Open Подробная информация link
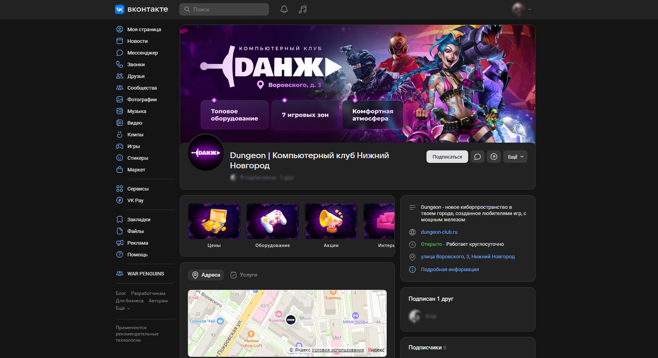658x358 pixels. 450,269
